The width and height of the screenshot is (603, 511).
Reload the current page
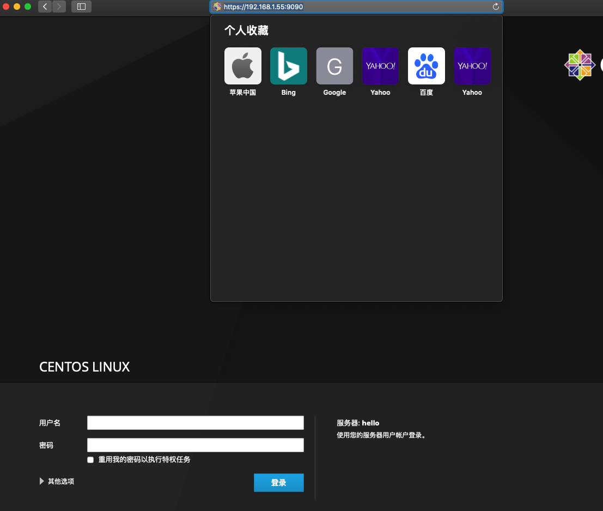(x=495, y=7)
